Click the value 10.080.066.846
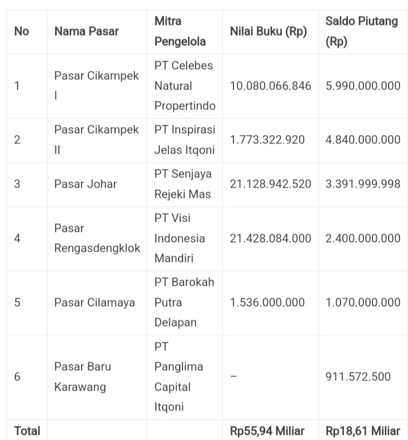Image resolution: width=408 pixels, height=440 pixels. click(270, 86)
